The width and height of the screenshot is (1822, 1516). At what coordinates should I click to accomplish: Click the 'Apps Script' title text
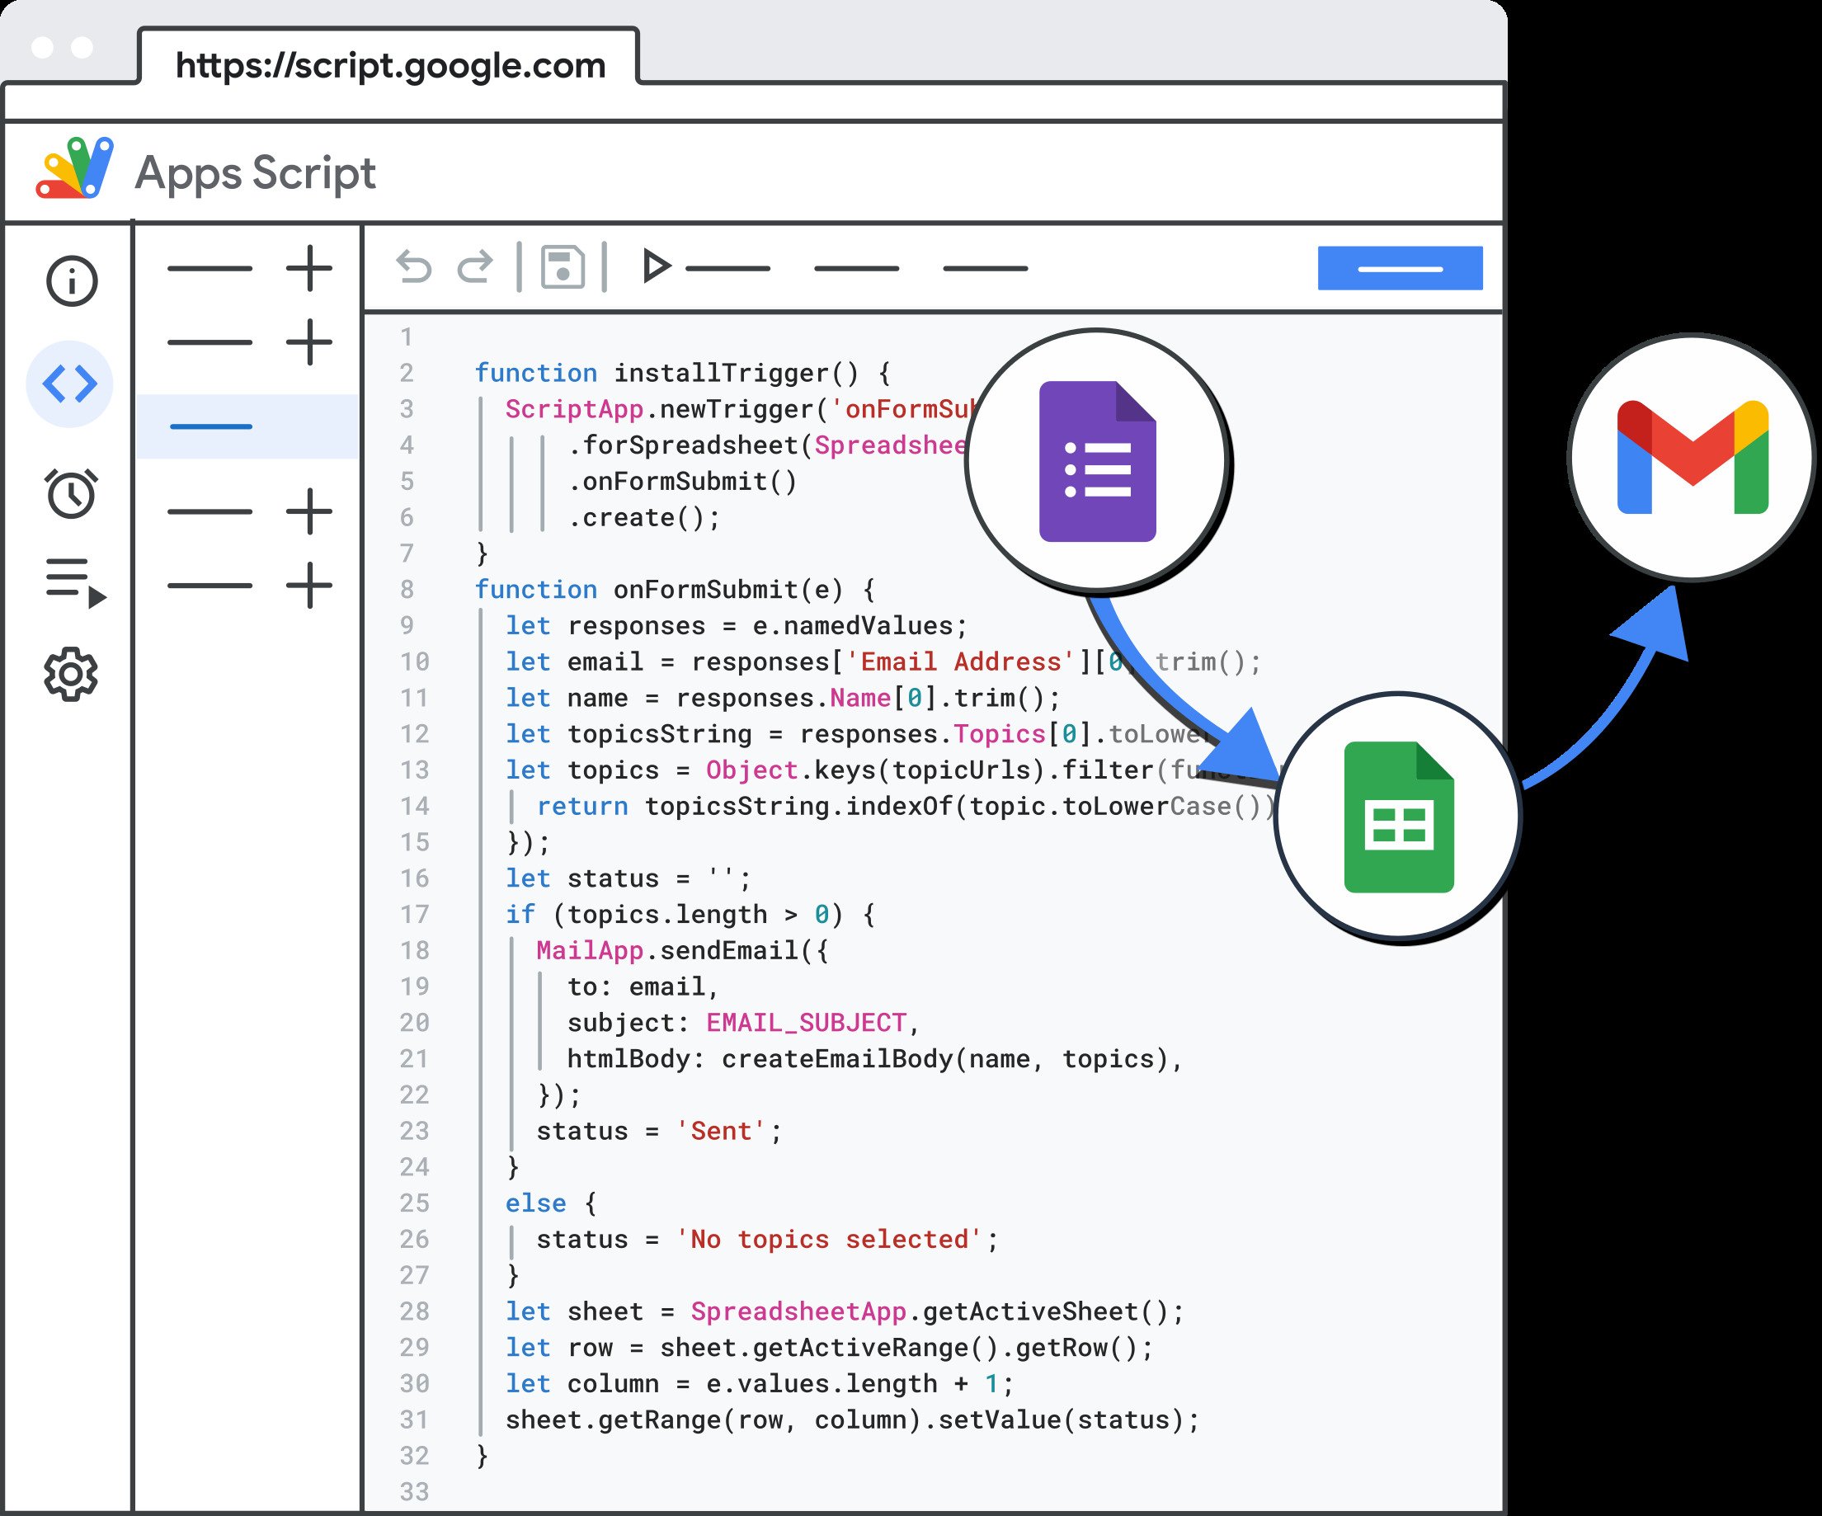255,172
